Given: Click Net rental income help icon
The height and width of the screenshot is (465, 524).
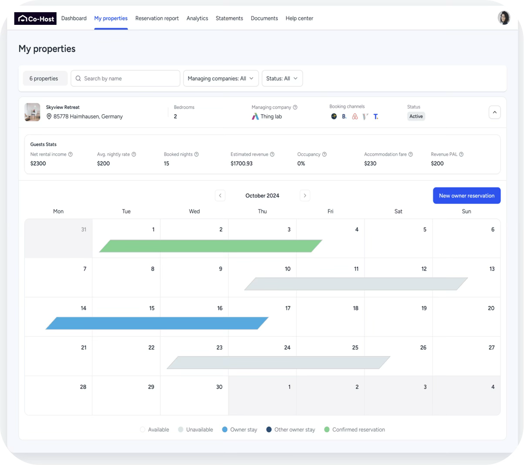Looking at the screenshot, I should 71,154.
